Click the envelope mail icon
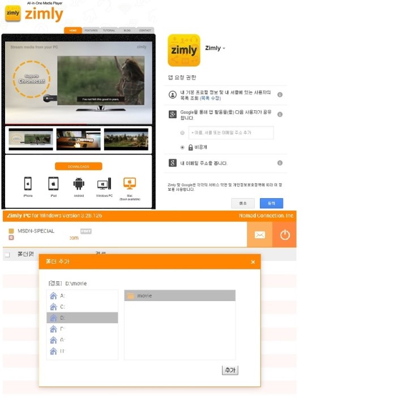This screenshot has height=399, width=419. [x=259, y=235]
